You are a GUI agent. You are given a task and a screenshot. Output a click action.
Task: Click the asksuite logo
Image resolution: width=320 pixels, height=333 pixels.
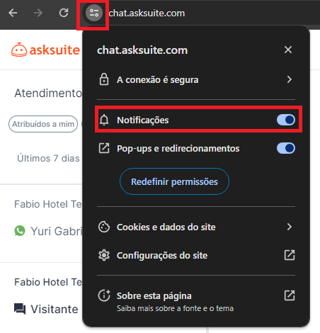(45, 50)
